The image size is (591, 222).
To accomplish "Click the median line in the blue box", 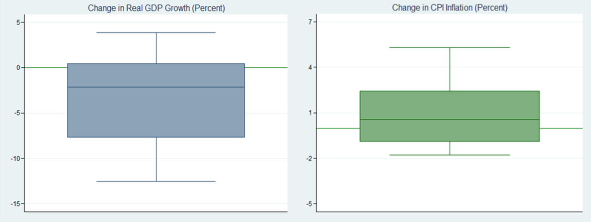I will (156, 87).
